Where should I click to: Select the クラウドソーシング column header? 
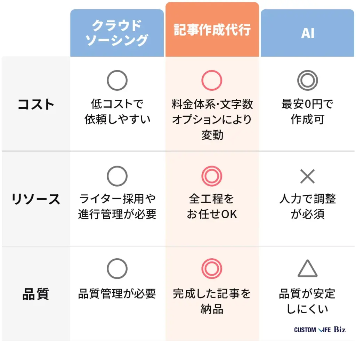(117, 33)
